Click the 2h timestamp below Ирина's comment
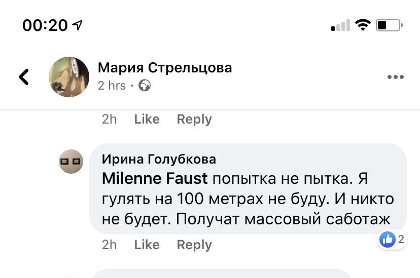This screenshot has height=278, width=420. (x=109, y=245)
